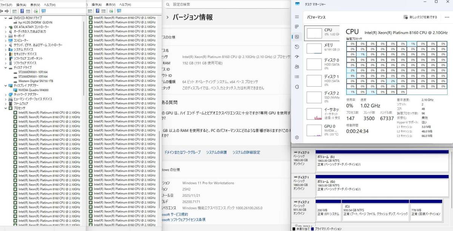Screen dimensions: 453x231
Task: Open 表示(V) menu in left Device Manager
Action: pos(35,5)
